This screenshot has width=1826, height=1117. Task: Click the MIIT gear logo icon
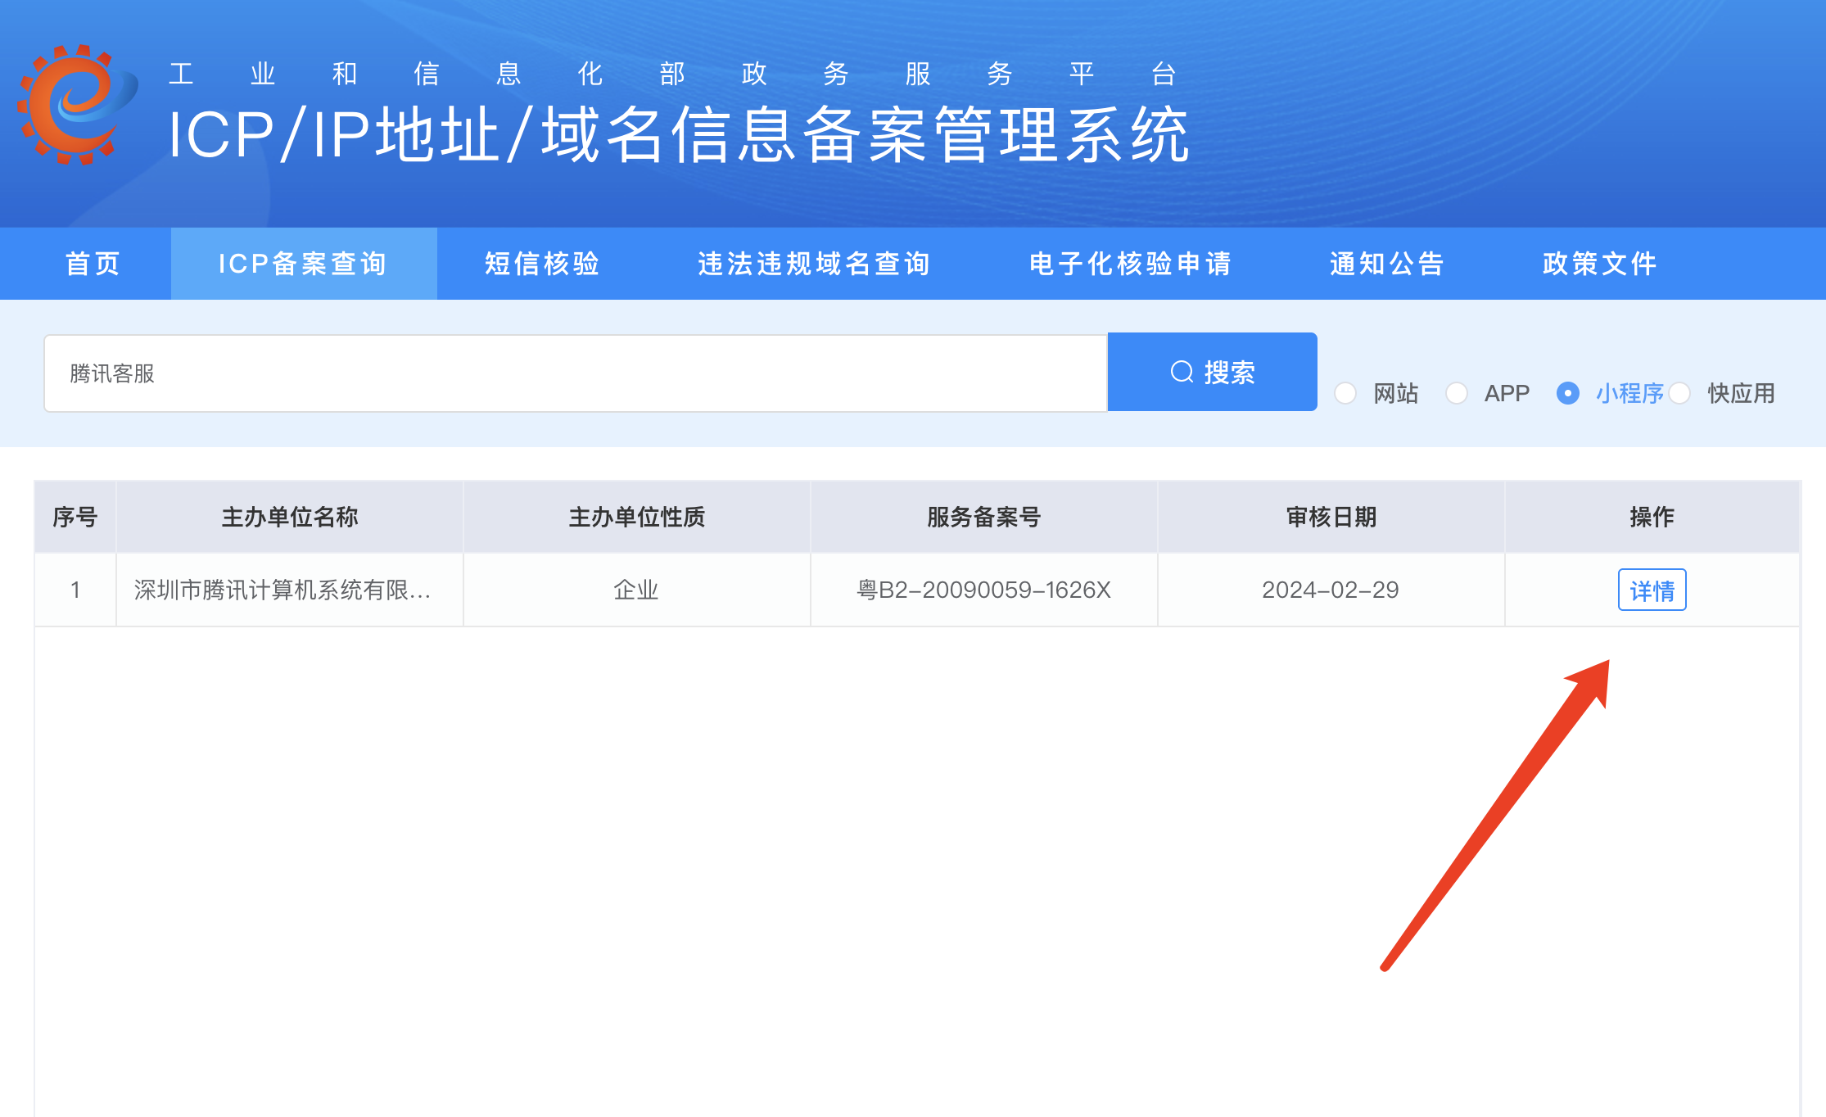[78, 104]
